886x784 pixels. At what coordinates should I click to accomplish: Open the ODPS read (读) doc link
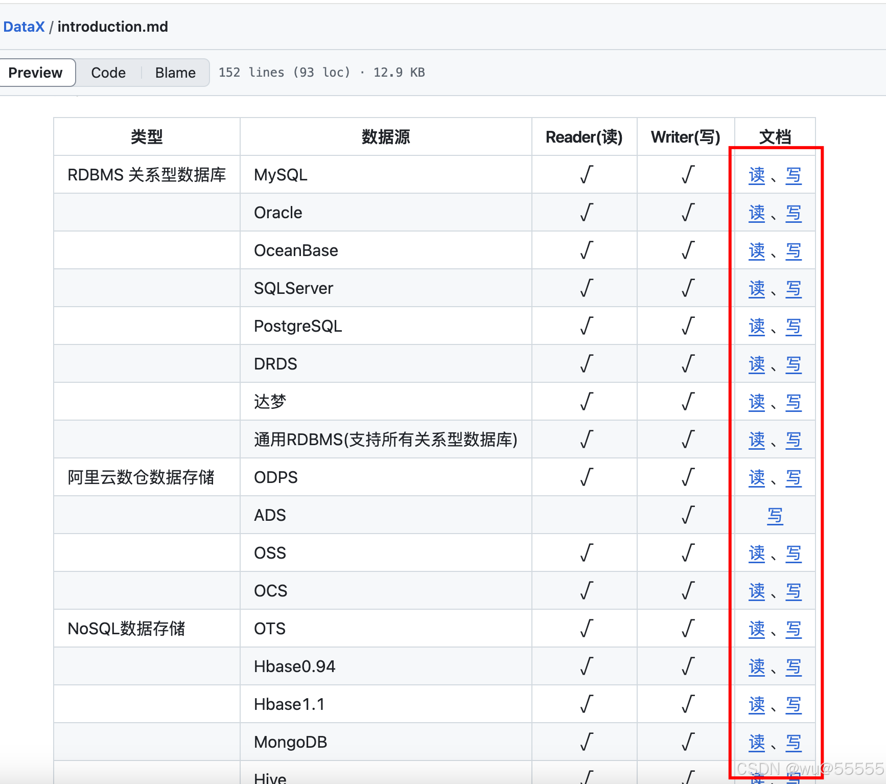[757, 478]
